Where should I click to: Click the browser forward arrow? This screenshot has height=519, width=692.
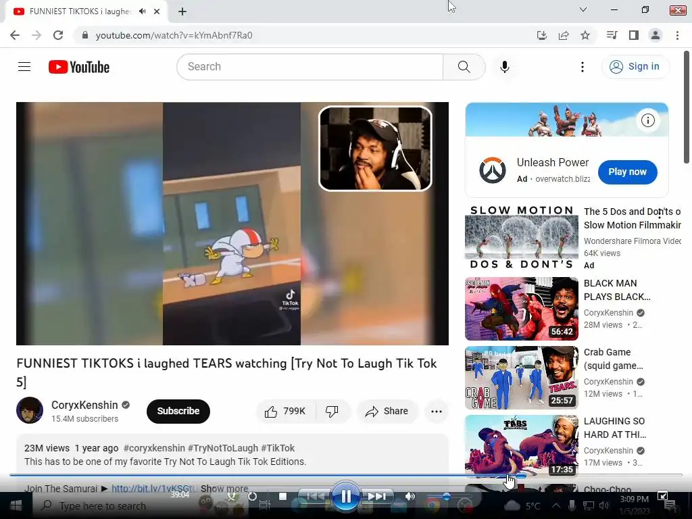pyautogui.click(x=36, y=35)
